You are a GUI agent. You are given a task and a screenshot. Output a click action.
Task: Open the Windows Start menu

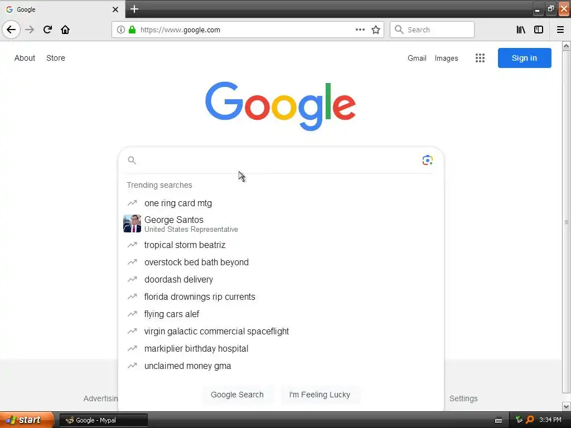tap(27, 420)
